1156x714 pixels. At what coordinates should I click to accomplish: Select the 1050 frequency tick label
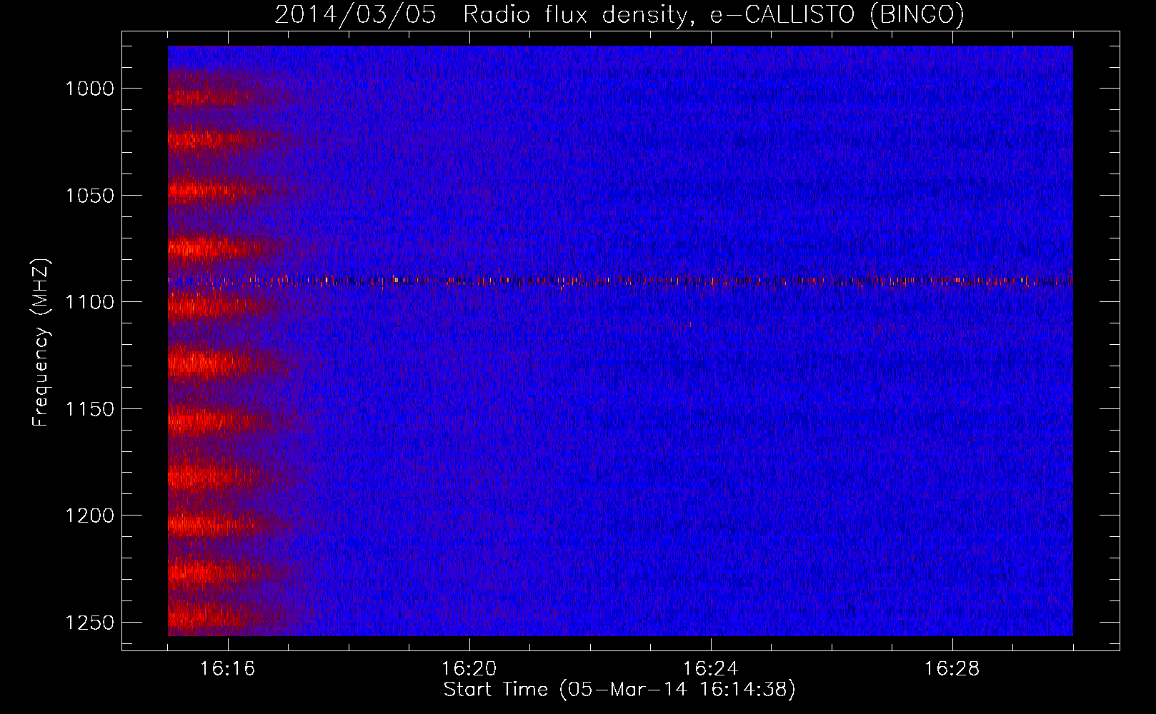(x=89, y=196)
